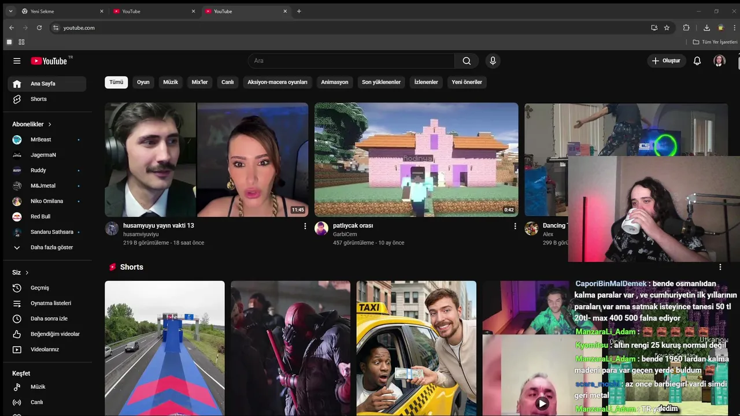Switch to Yeni Sekme browser tab

click(62, 11)
